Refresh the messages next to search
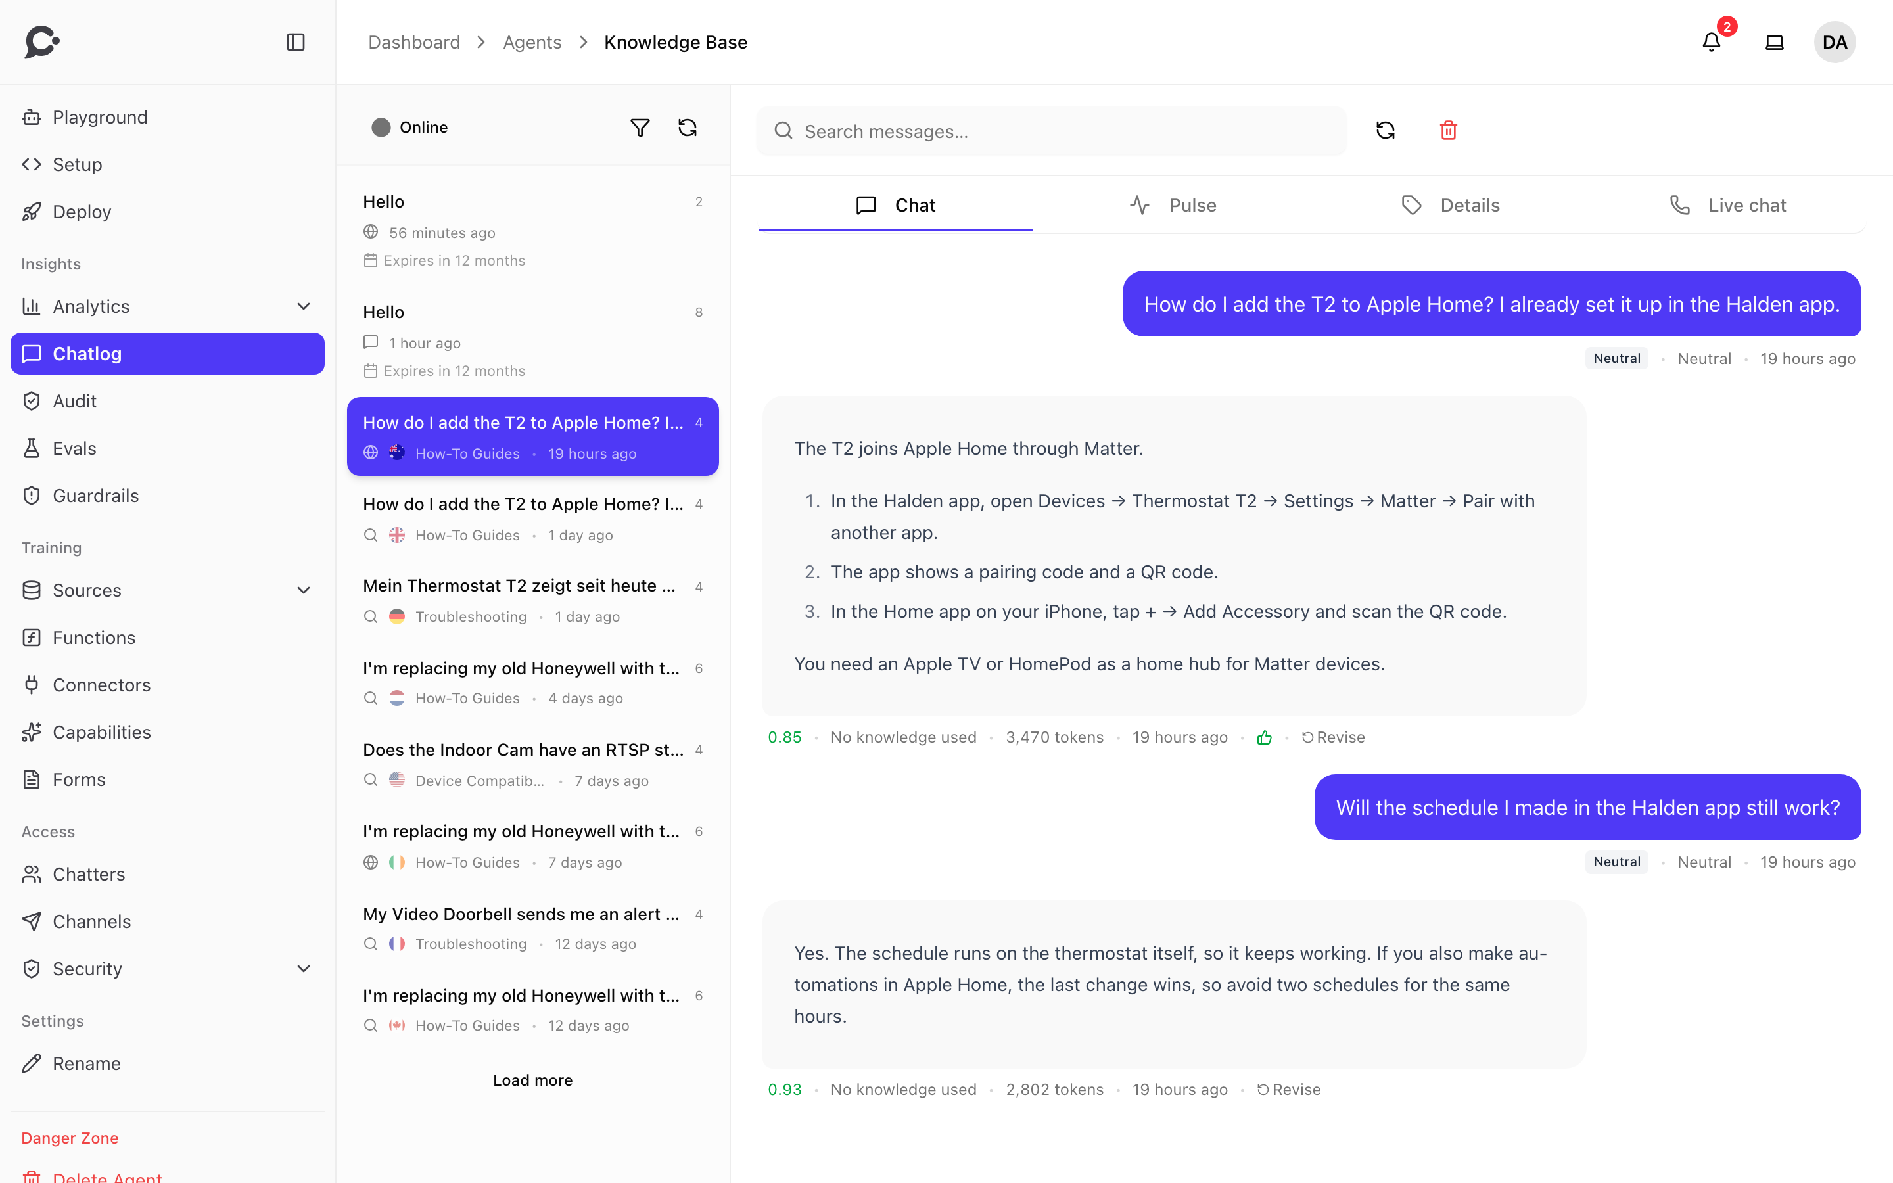 [1386, 131]
